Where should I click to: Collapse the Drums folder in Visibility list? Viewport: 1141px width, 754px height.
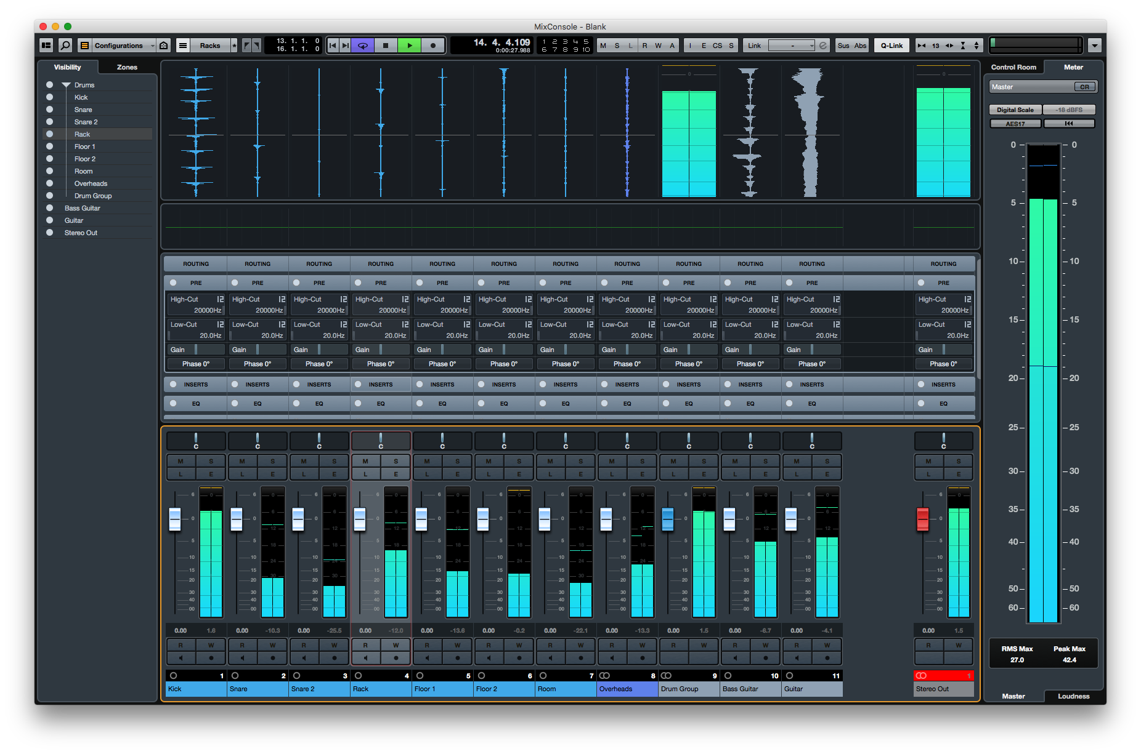click(x=66, y=85)
